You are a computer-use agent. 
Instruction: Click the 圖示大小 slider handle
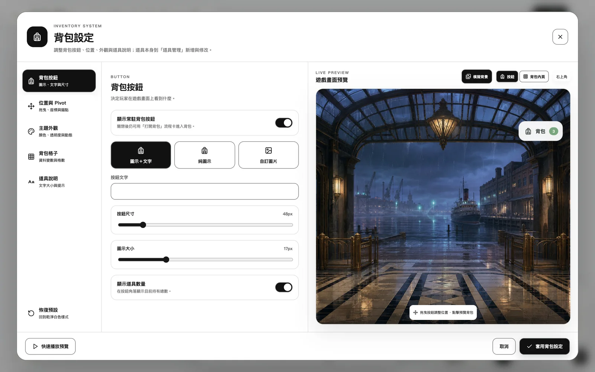166,260
